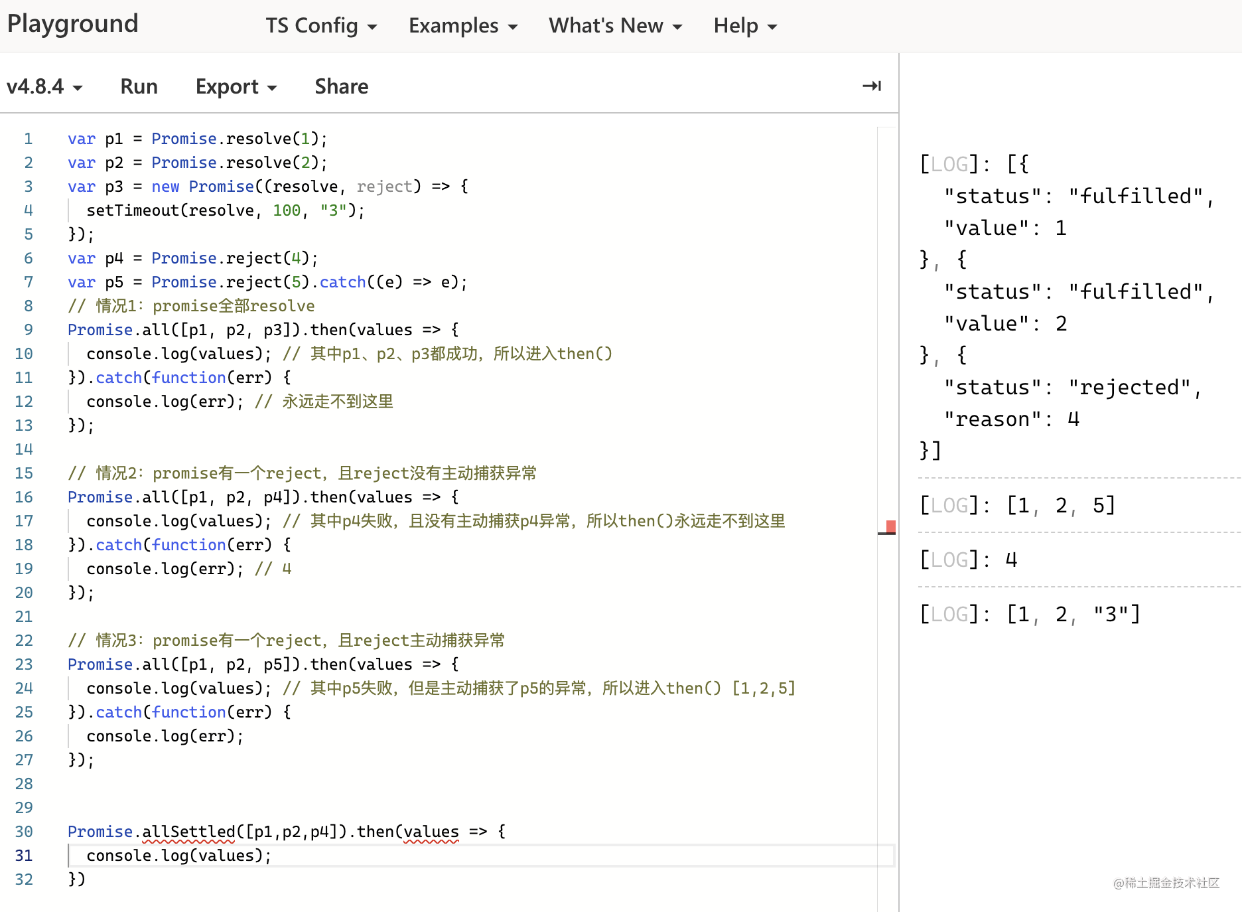Screen dimensions: 1242x912
Task: Run the code
Action: click(139, 87)
